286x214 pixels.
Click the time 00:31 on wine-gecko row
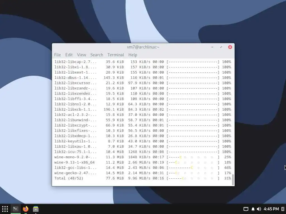pos(158,173)
